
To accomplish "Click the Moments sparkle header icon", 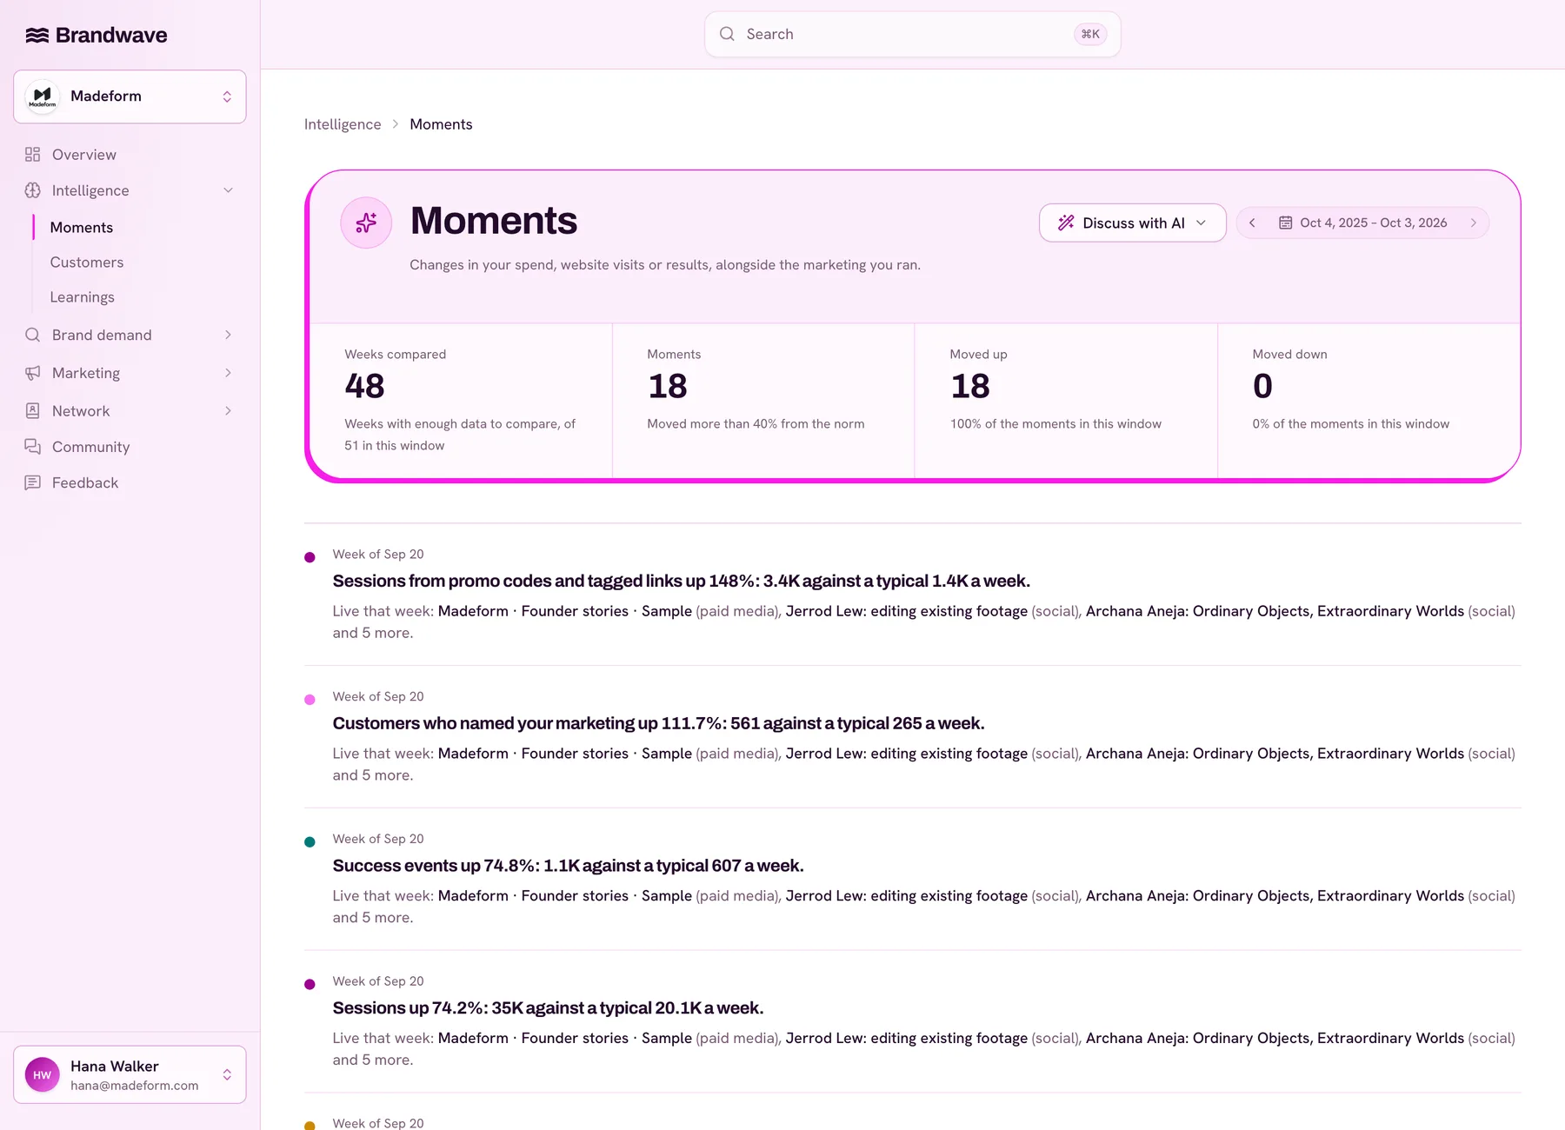I will tap(366, 223).
